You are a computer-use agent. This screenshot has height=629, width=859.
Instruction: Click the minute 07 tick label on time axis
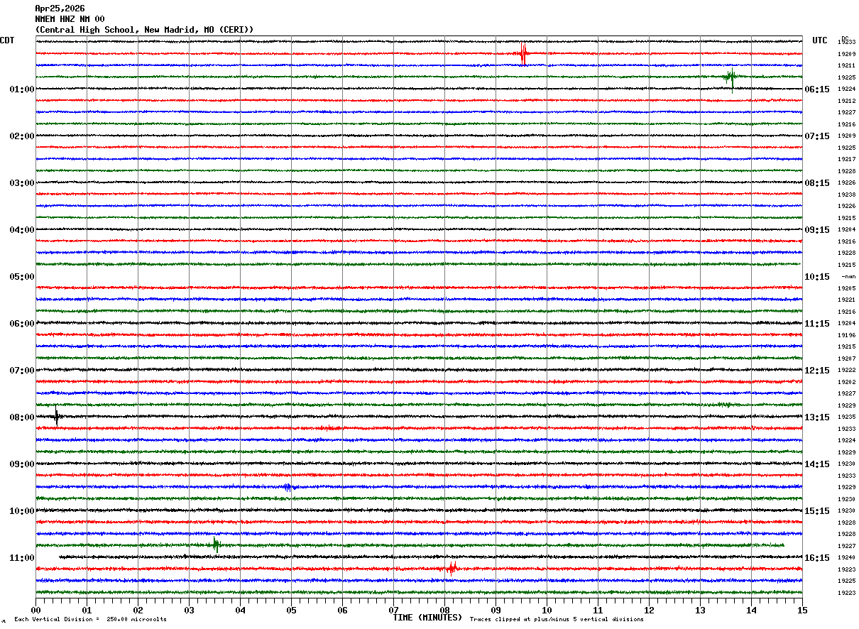pos(393,610)
